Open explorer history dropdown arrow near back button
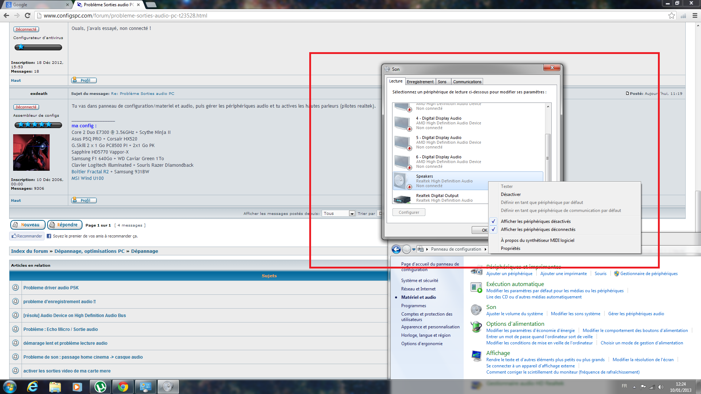Image resolution: width=701 pixels, height=394 pixels. pos(414,249)
